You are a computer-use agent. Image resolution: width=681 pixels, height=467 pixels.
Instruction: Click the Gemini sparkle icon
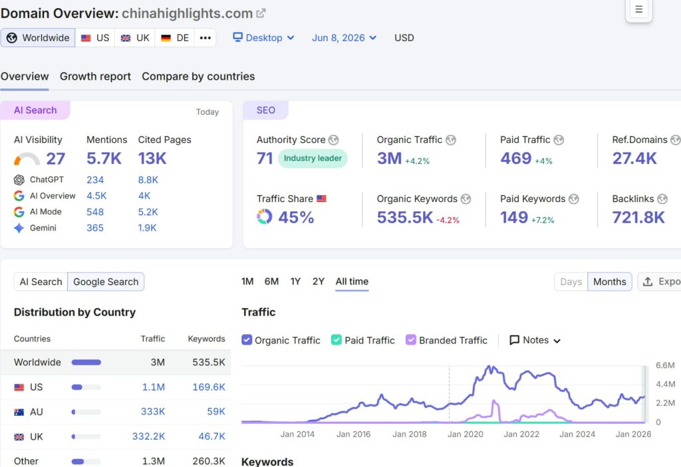tap(19, 228)
